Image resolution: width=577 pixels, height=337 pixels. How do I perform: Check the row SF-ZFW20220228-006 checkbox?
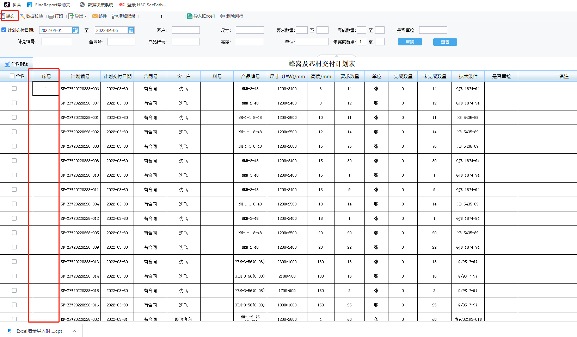coord(14,89)
